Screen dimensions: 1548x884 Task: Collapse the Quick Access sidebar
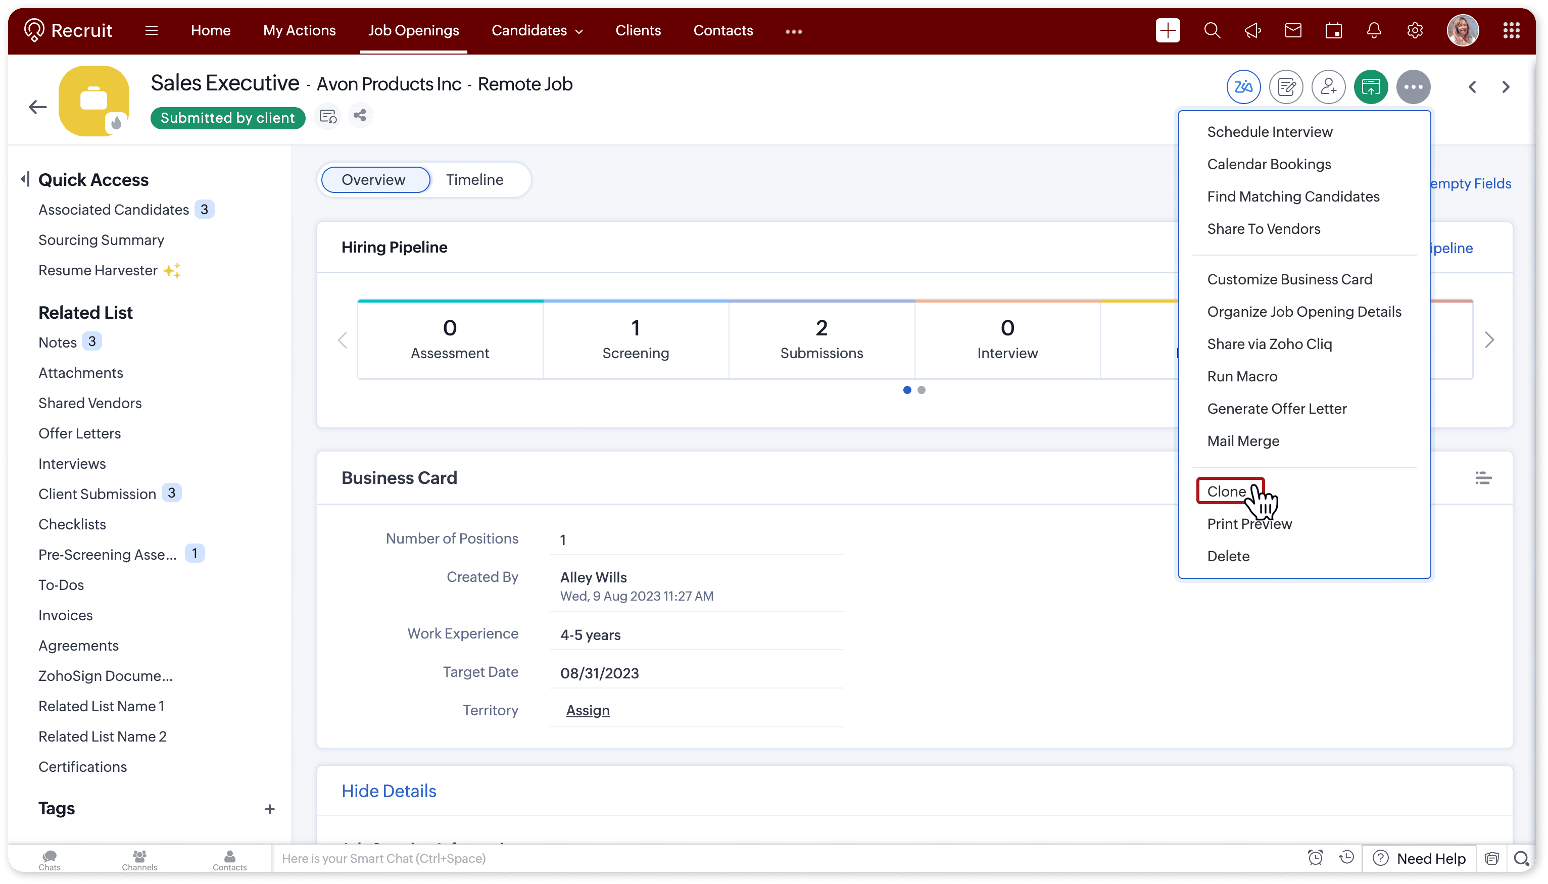pyautogui.click(x=25, y=179)
